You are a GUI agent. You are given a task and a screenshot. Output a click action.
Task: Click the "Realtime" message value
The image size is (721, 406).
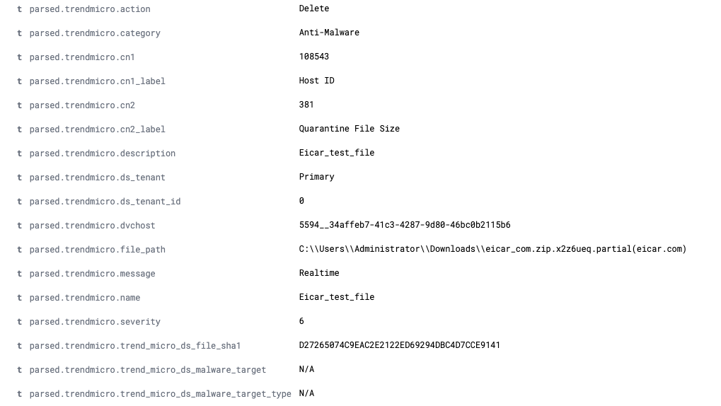coord(319,273)
